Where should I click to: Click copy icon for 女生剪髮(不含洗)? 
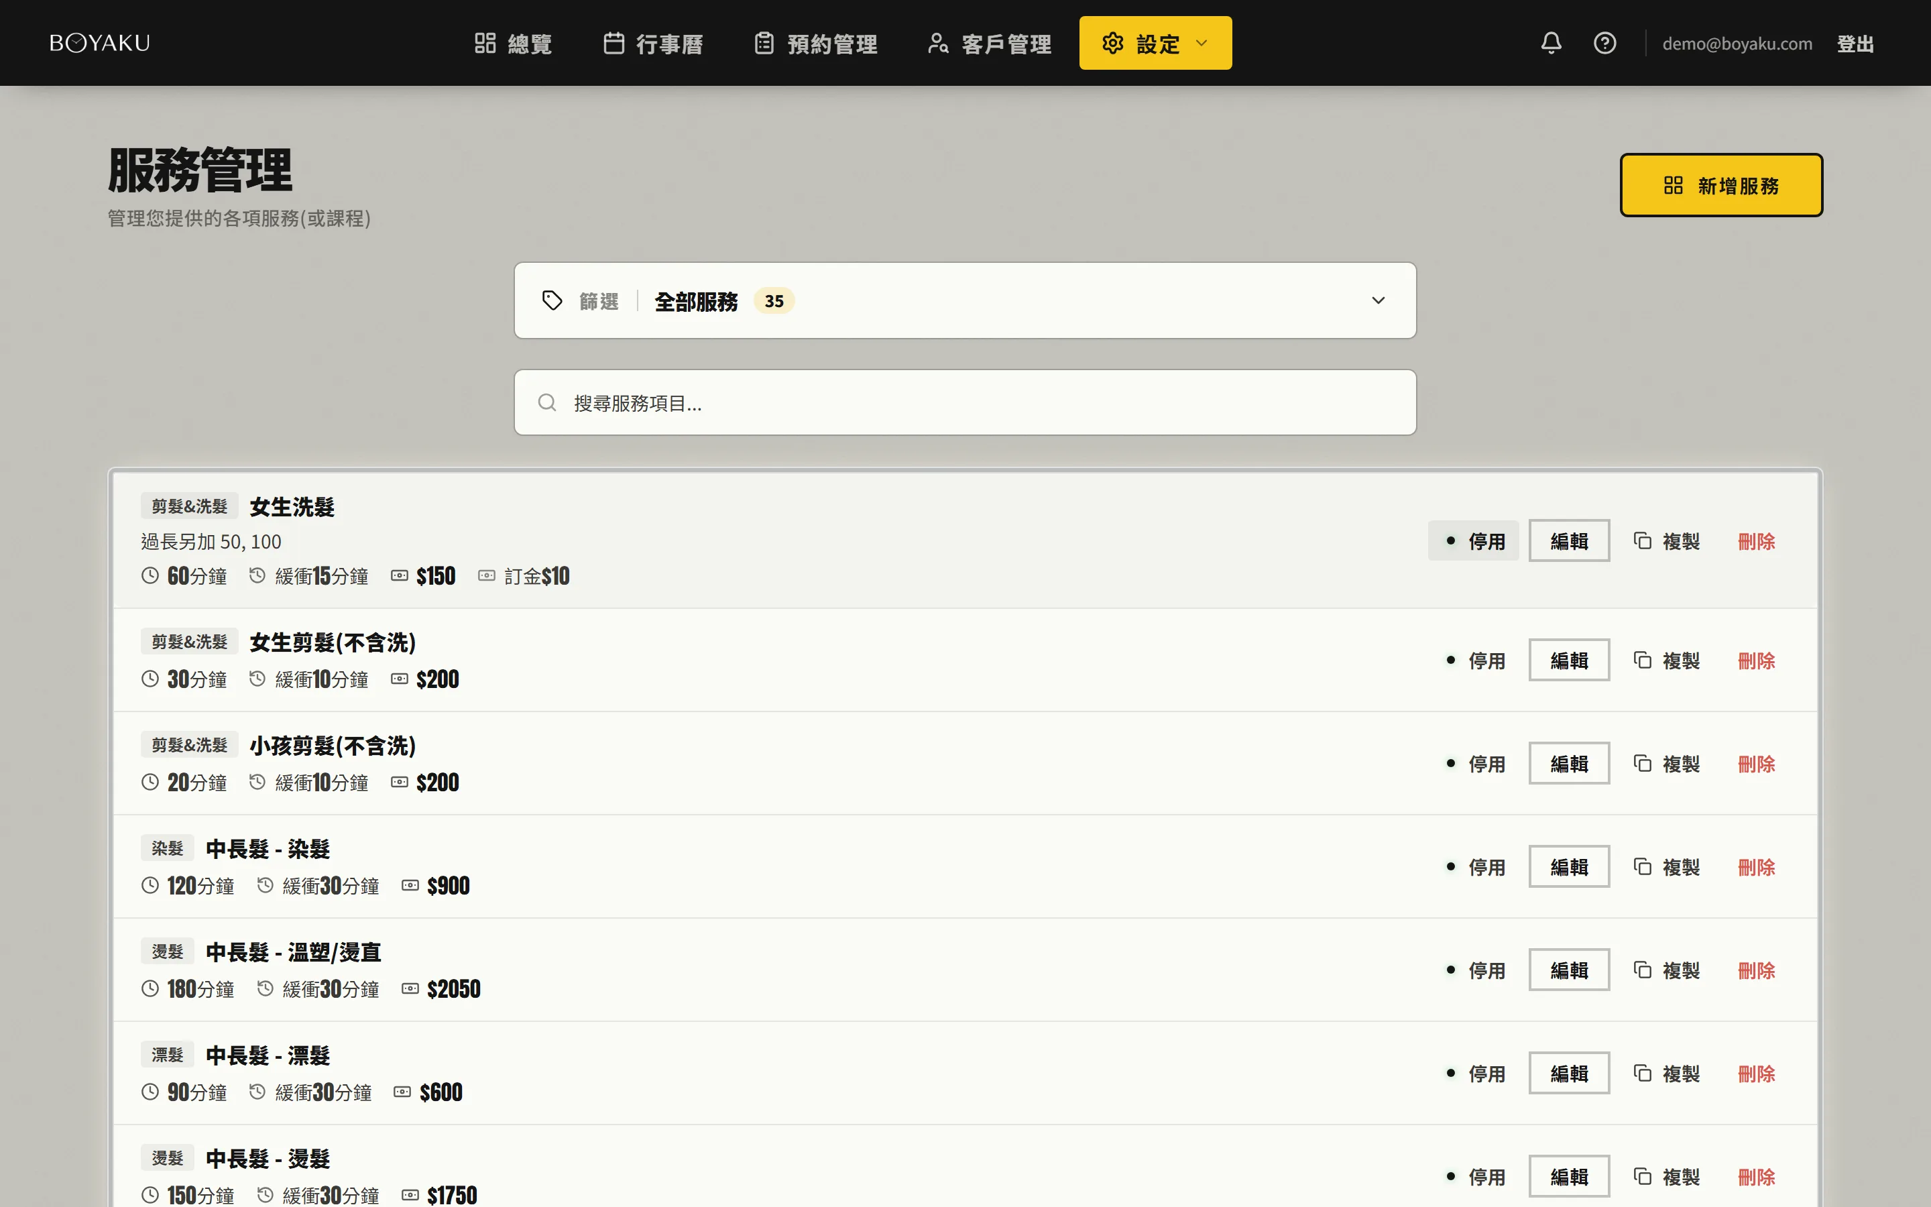(1642, 659)
